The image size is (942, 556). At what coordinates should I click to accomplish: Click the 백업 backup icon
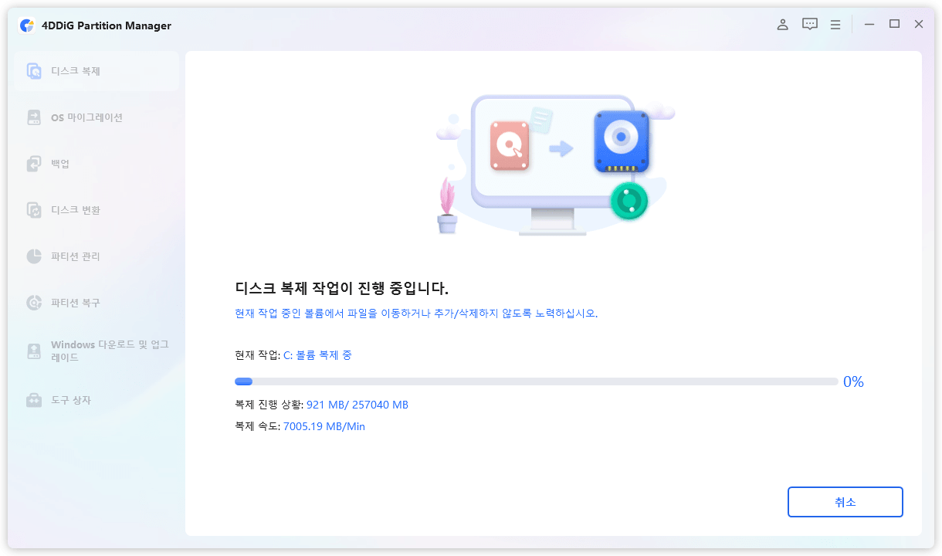click(x=34, y=164)
